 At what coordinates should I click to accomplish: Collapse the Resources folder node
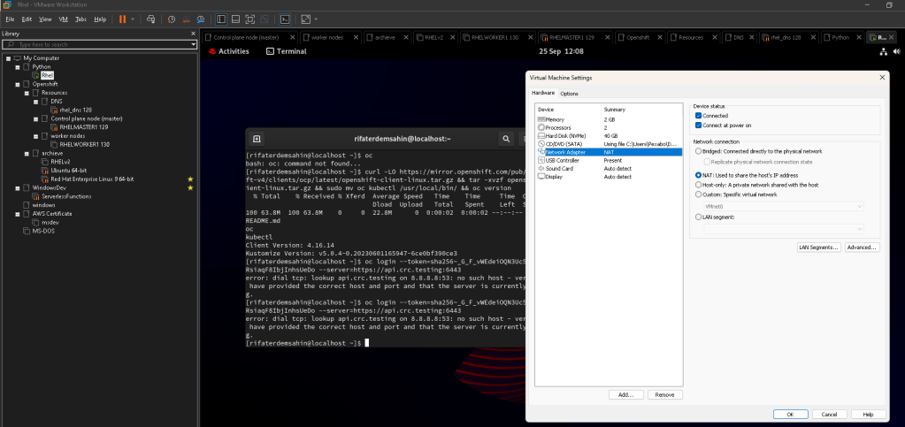[27, 93]
